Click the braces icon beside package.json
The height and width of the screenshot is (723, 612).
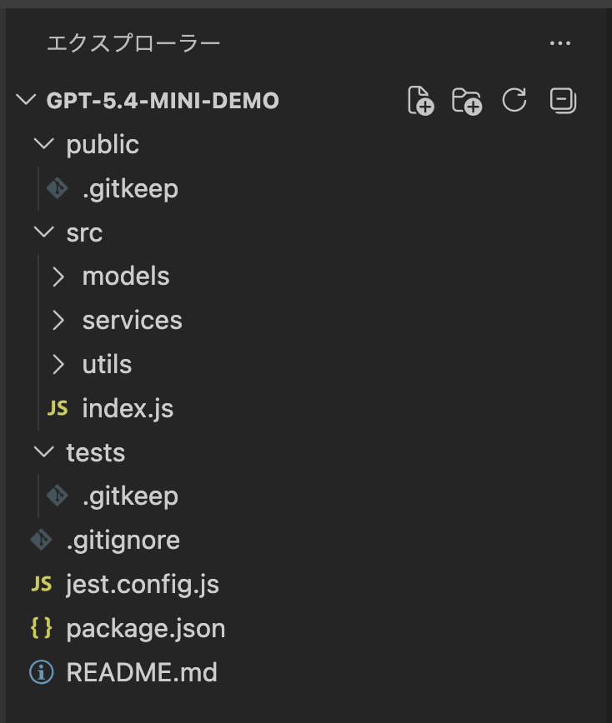tap(41, 628)
